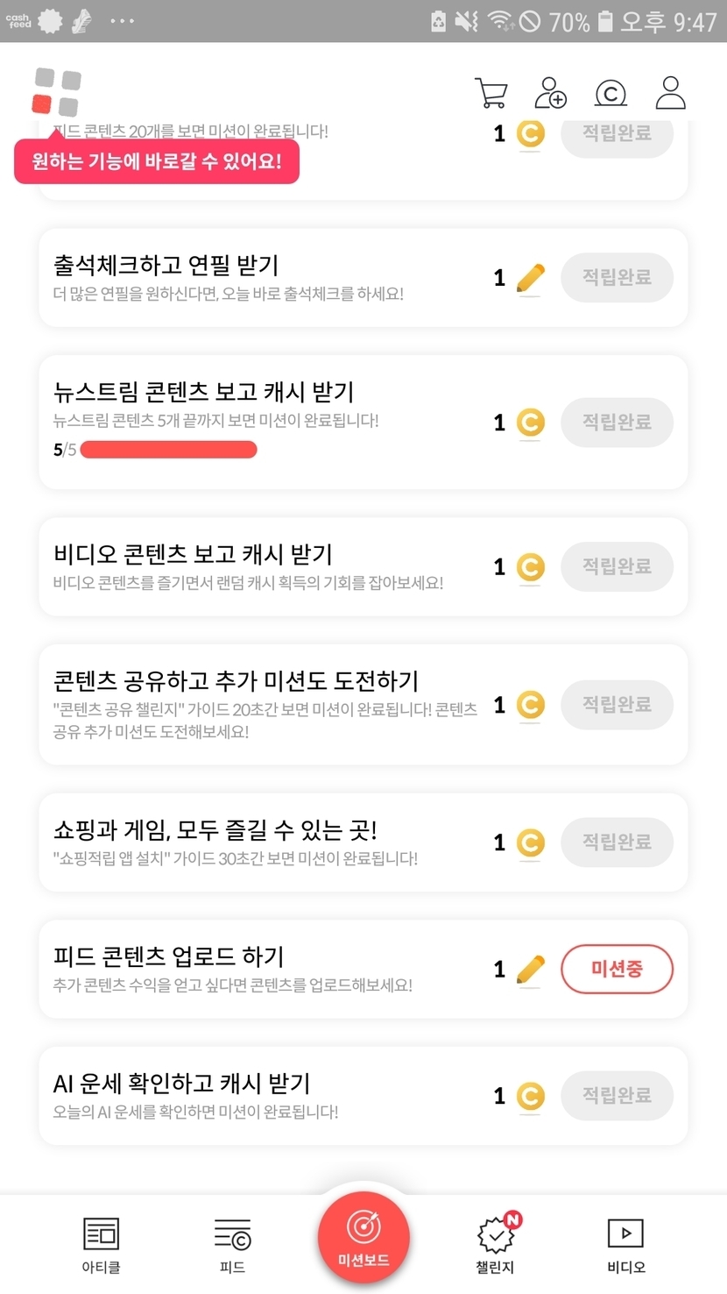Open the shopping cart icon
Screen dimensions: 727x1294
(491, 92)
